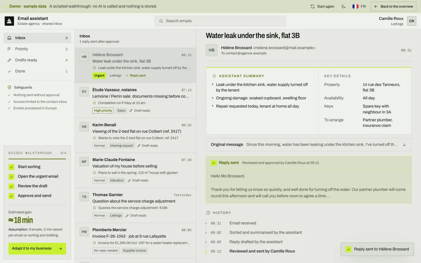Click the TG avatar for Thomas Garnier
The image size is (421, 263).
point(84,197)
